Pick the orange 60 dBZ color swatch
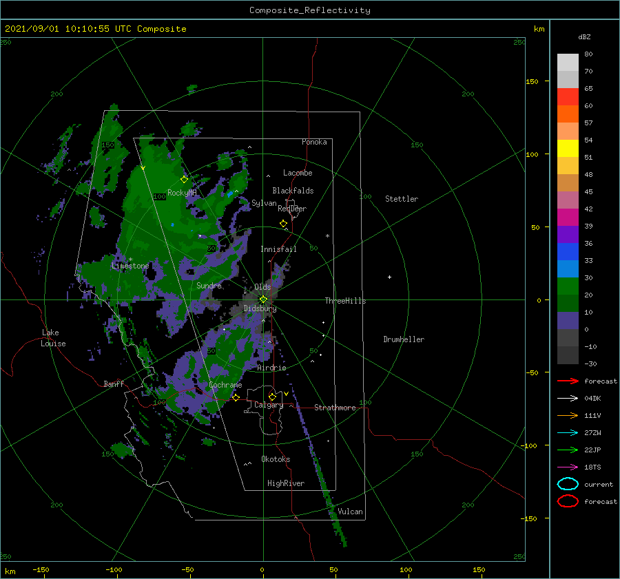 coord(568,114)
